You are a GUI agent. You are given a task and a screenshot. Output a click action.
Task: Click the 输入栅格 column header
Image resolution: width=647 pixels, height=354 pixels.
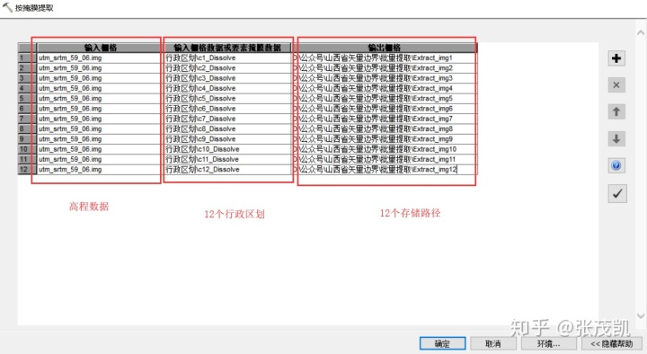101,48
